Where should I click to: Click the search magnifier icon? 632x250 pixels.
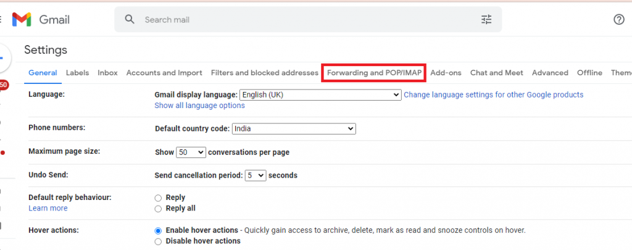point(130,19)
